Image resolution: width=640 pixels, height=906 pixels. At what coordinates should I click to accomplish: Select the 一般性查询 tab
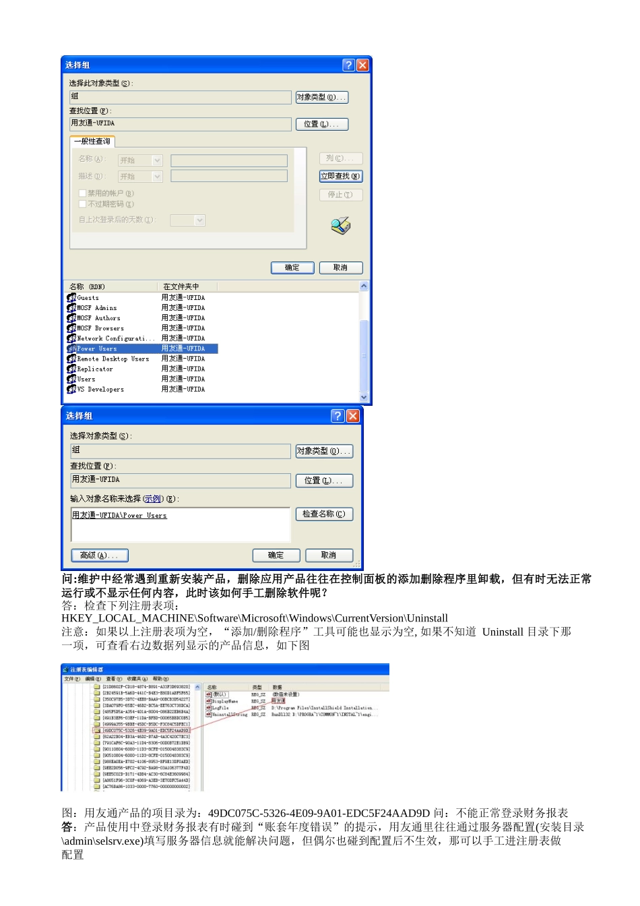[x=92, y=142]
